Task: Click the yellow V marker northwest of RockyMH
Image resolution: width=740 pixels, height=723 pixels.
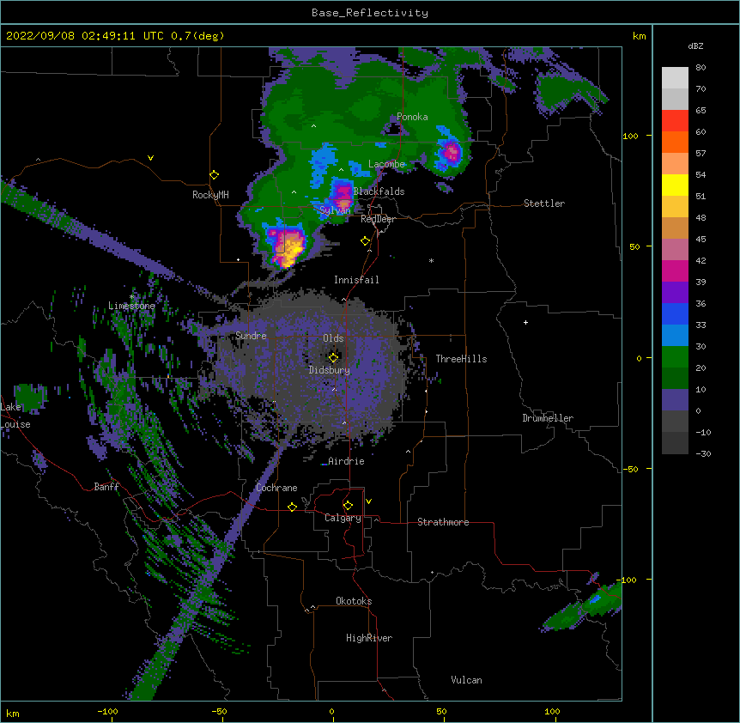Action: pos(150,158)
